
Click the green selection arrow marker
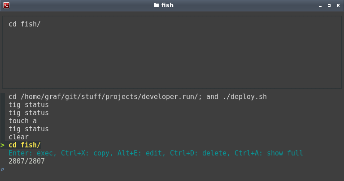pos(2,145)
